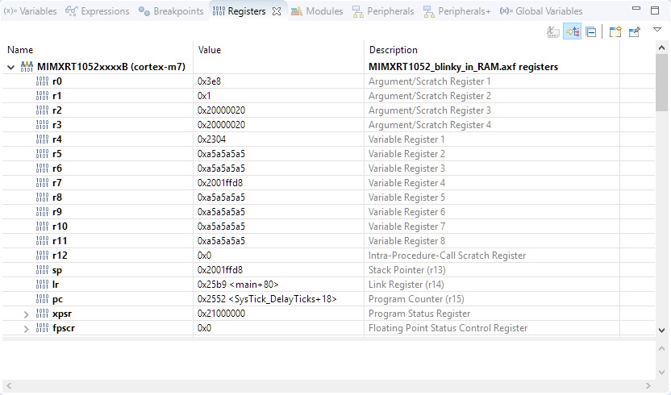
Task: Click the r0 register icon
Action: [x=43, y=81]
